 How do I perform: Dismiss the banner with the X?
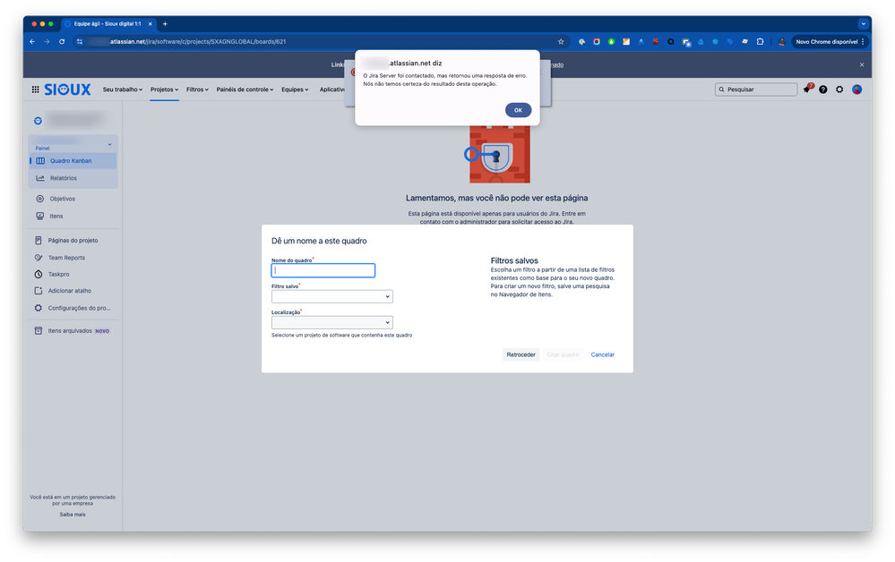(x=862, y=65)
